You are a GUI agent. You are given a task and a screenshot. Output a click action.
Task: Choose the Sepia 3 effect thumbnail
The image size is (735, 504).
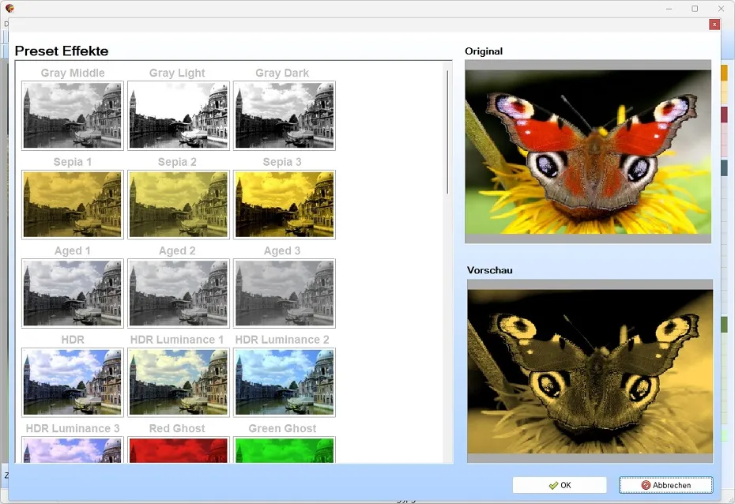coord(285,205)
